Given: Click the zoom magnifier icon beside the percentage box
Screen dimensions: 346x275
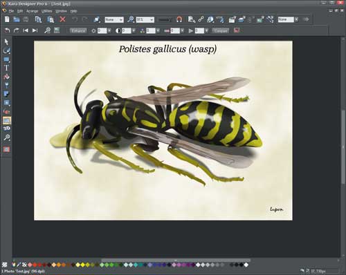Looking at the screenshot, I should coord(131,19).
